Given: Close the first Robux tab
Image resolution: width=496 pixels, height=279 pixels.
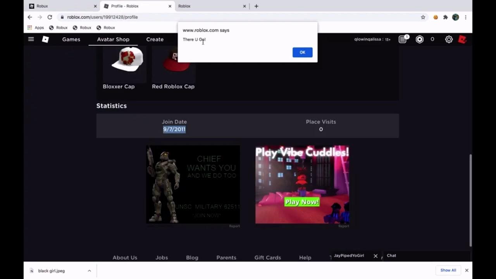Looking at the screenshot, I should (x=95, y=6).
